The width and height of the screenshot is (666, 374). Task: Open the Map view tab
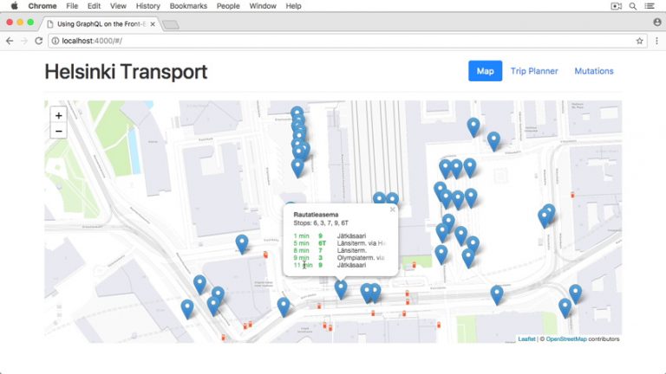point(485,71)
